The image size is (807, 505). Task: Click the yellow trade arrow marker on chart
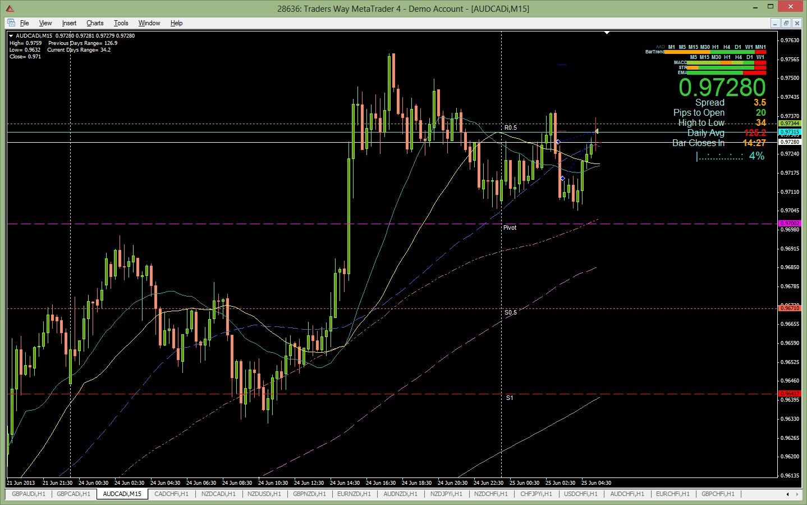(x=597, y=131)
